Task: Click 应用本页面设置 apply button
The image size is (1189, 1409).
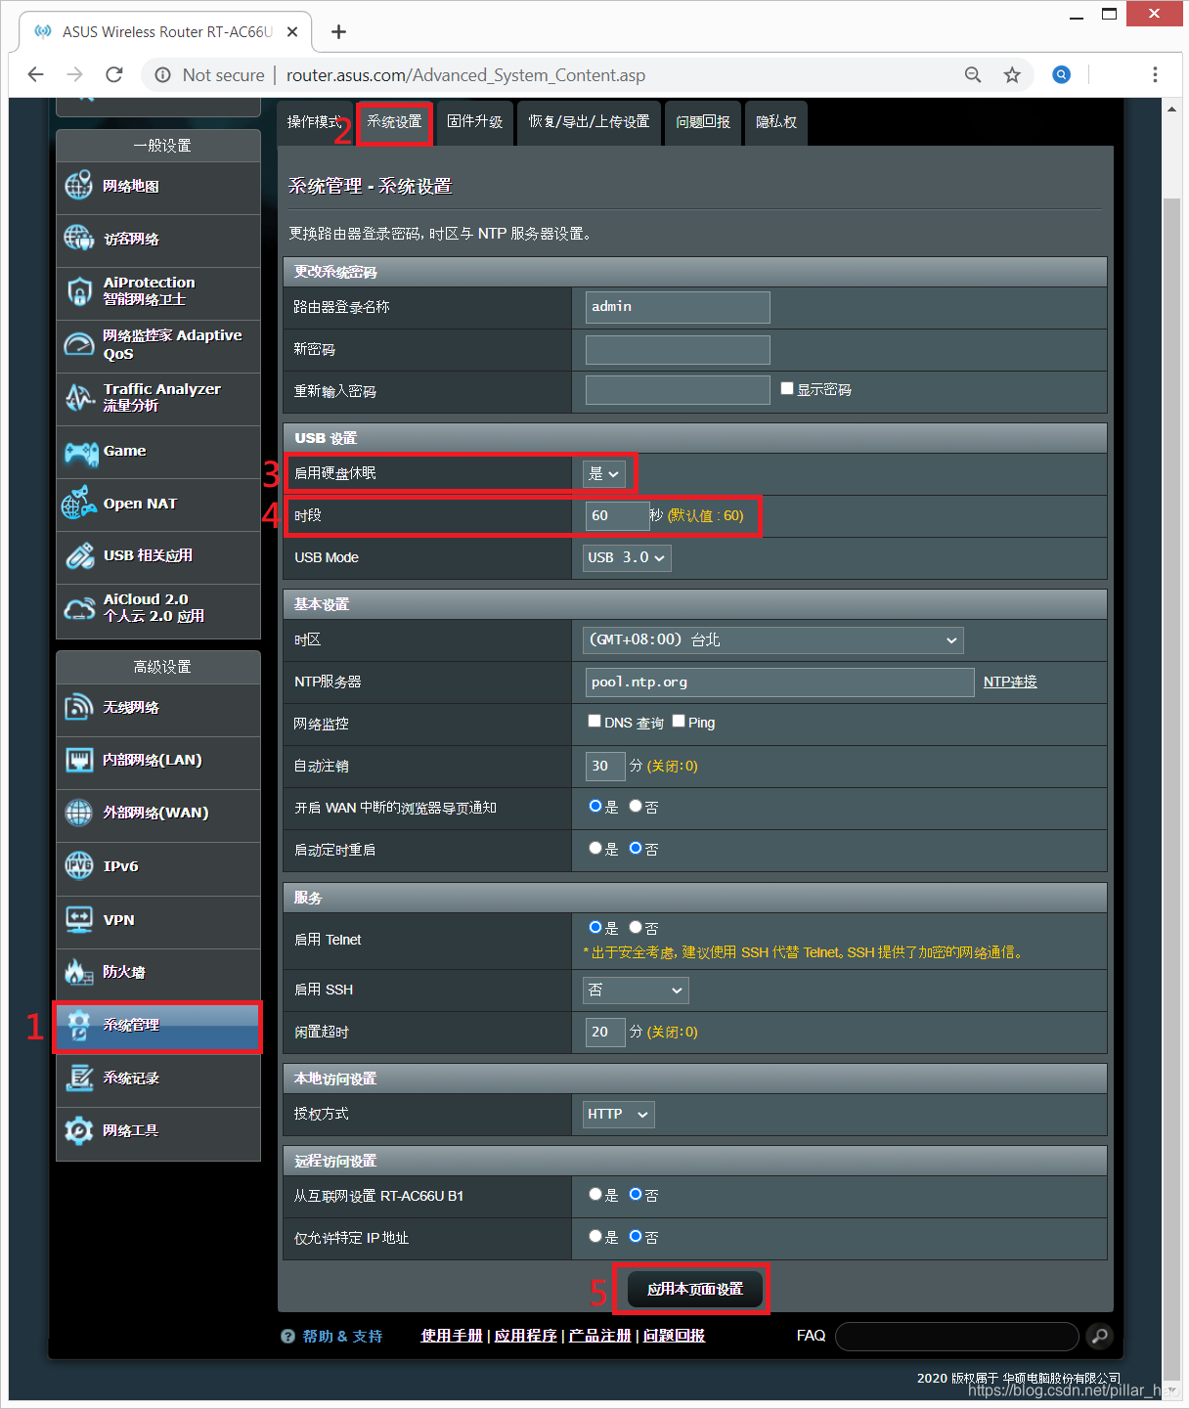Action: [695, 1290]
